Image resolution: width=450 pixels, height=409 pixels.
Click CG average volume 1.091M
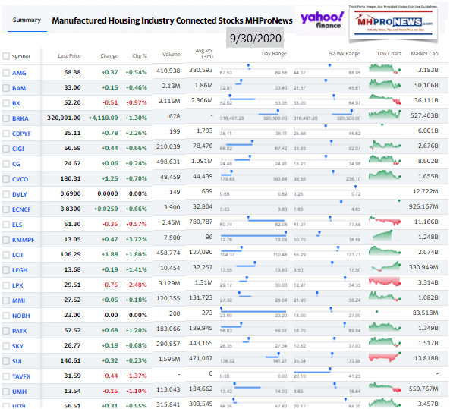point(202,161)
